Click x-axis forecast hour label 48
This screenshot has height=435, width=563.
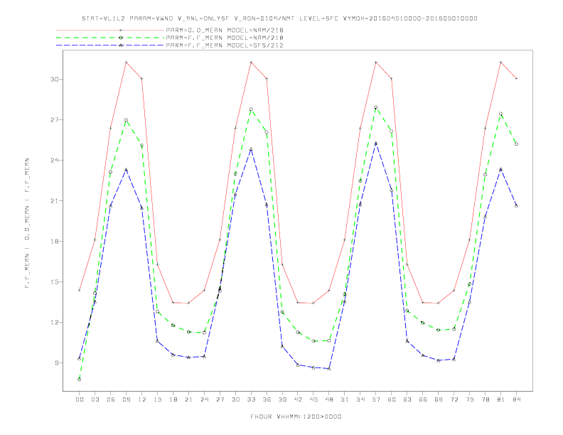(329, 399)
